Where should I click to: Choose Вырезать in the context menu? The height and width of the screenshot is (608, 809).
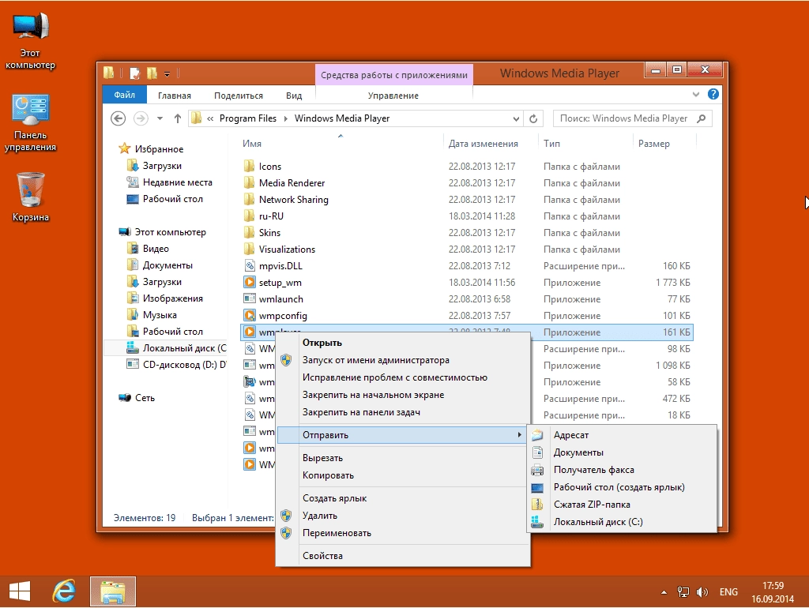click(403, 458)
